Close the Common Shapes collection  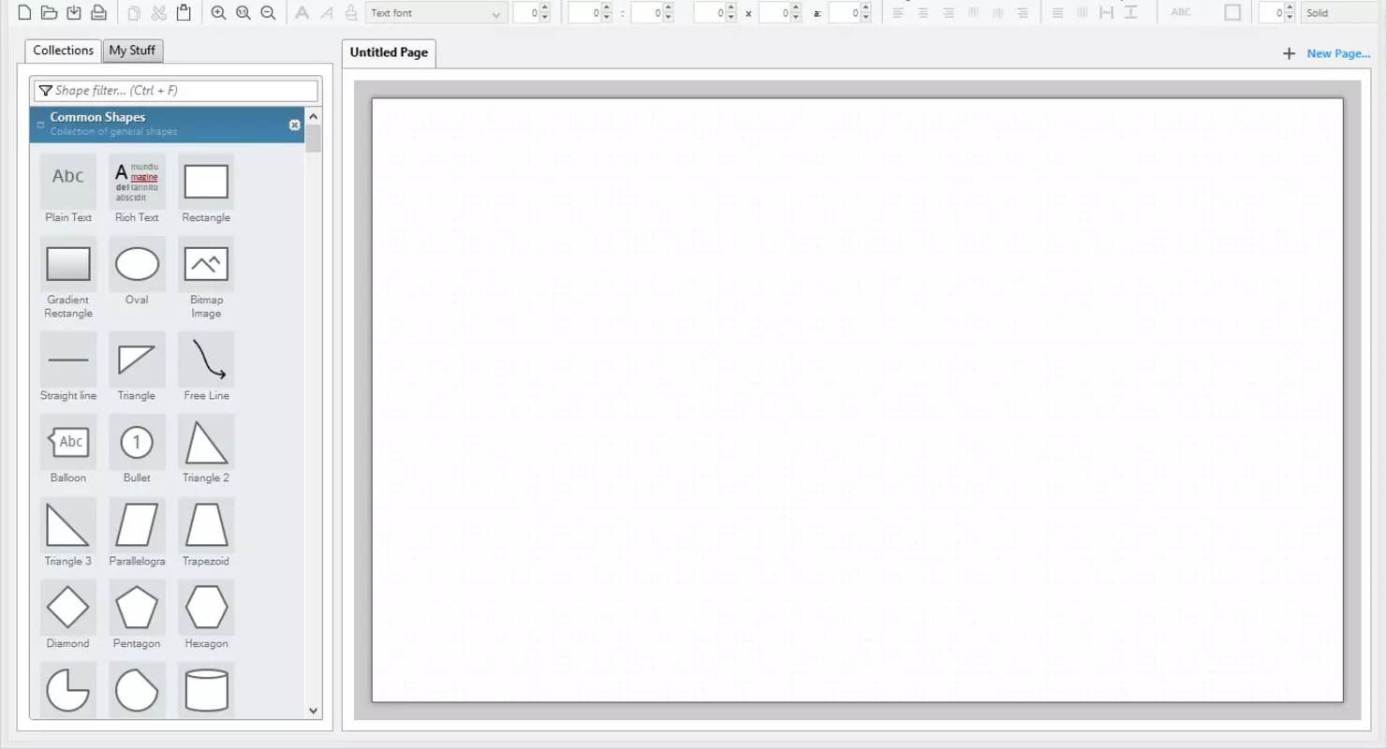click(295, 125)
